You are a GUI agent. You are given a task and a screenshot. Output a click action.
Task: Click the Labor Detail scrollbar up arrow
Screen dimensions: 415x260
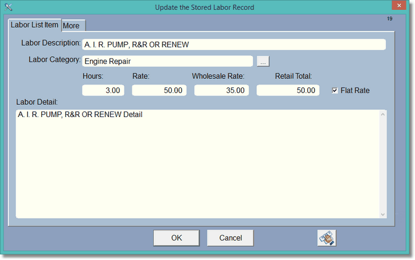coord(383,115)
